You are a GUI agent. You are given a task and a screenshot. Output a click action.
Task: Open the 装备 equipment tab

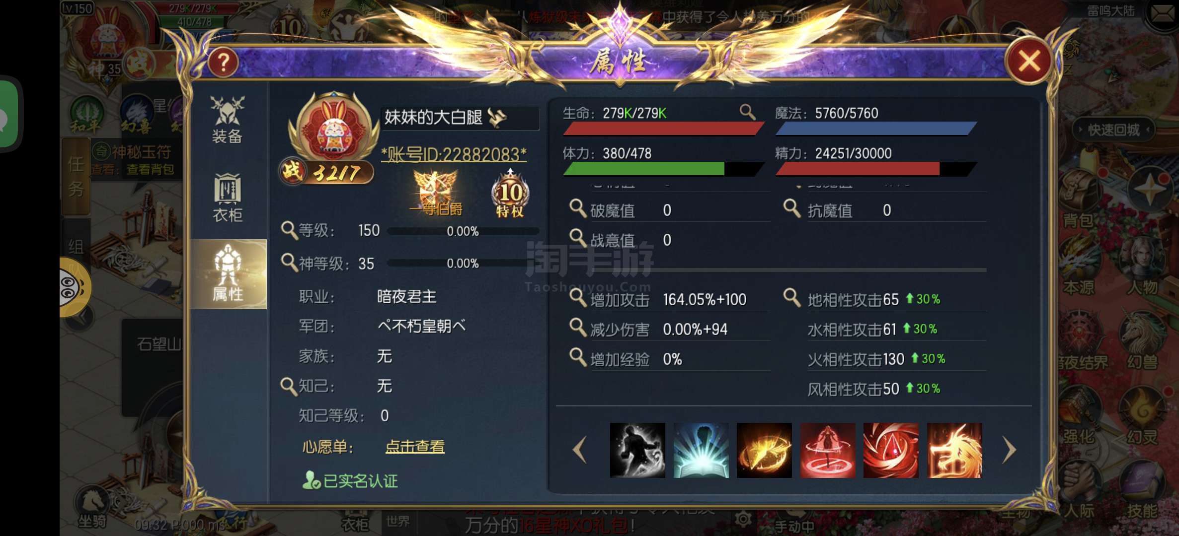(x=227, y=120)
